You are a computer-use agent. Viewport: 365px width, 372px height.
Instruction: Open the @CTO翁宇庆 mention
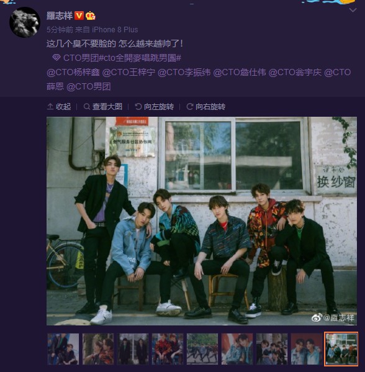click(295, 72)
